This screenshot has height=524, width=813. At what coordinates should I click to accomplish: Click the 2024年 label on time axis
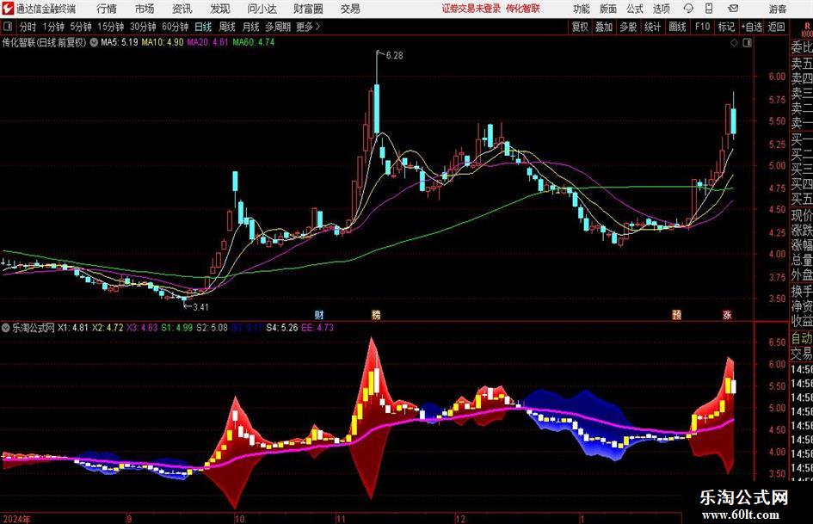(x=16, y=518)
